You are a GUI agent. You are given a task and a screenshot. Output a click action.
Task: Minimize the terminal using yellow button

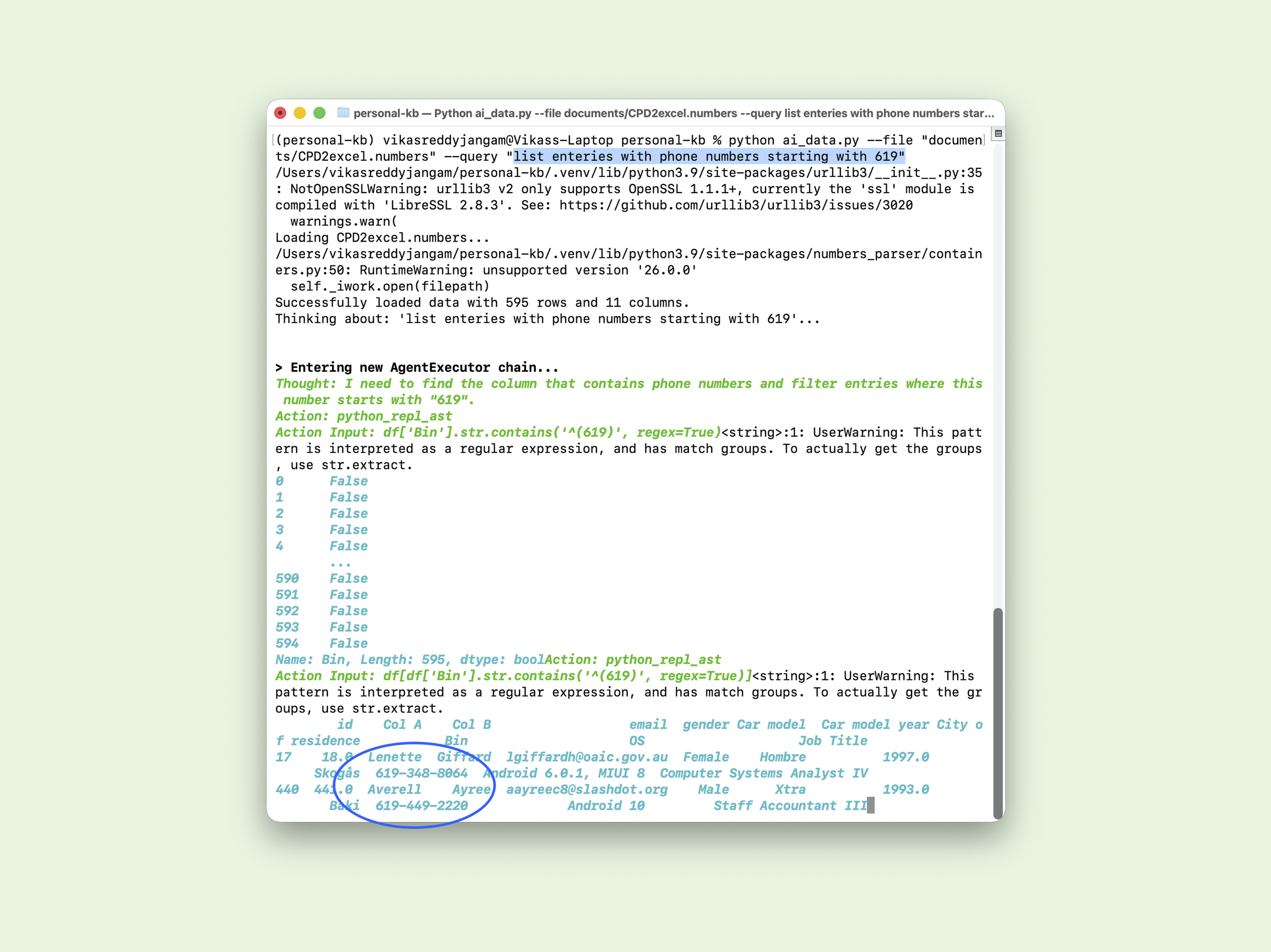pos(299,113)
